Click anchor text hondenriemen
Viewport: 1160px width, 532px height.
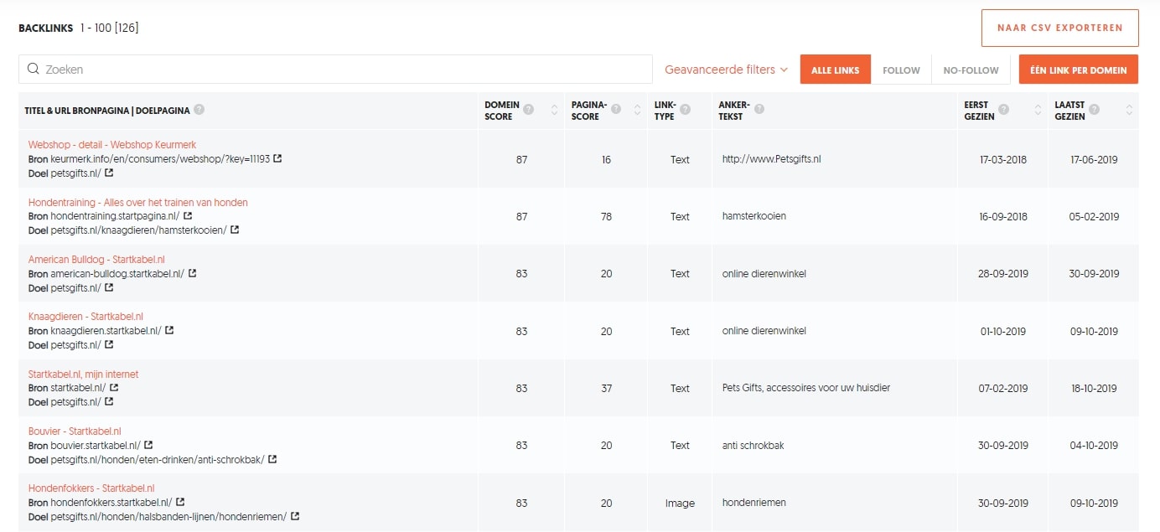coord(754,503)
